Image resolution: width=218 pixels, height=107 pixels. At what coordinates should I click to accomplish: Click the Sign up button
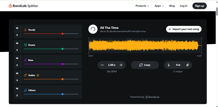199,6
